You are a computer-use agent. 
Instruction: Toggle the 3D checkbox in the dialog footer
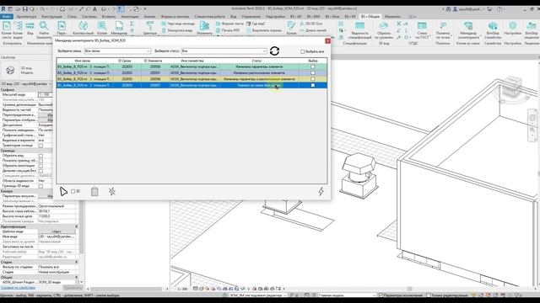click(73, 191)
